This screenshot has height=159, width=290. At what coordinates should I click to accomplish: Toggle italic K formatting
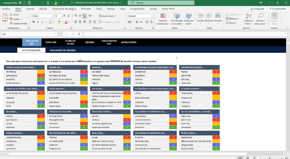[38, 22]
